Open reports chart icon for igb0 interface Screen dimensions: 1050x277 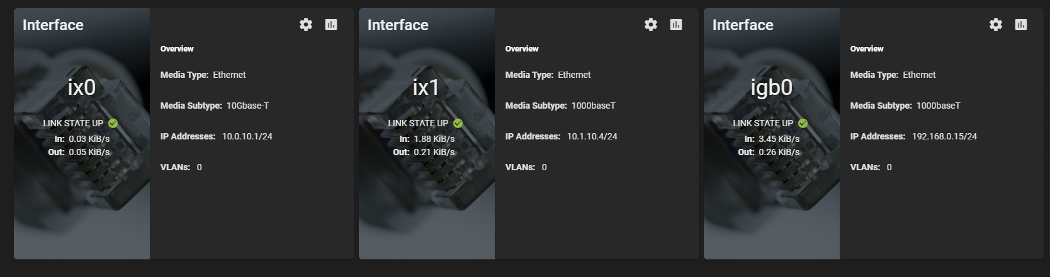click(x=1021, y=24)
